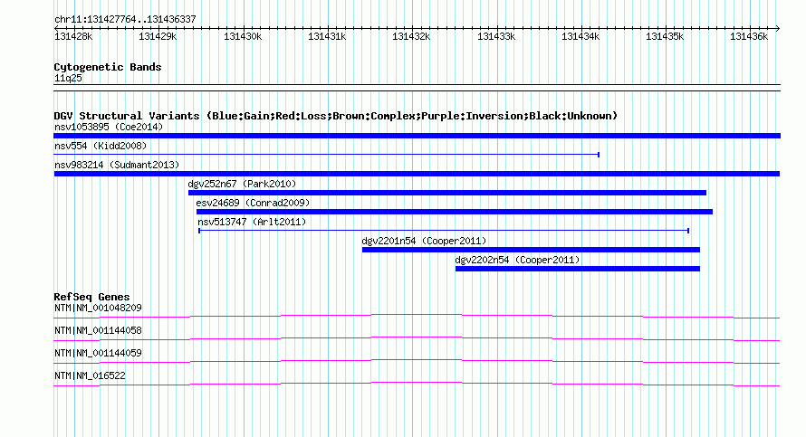Open the nsv983214 (Sudmant2013) label

point(117,165)
